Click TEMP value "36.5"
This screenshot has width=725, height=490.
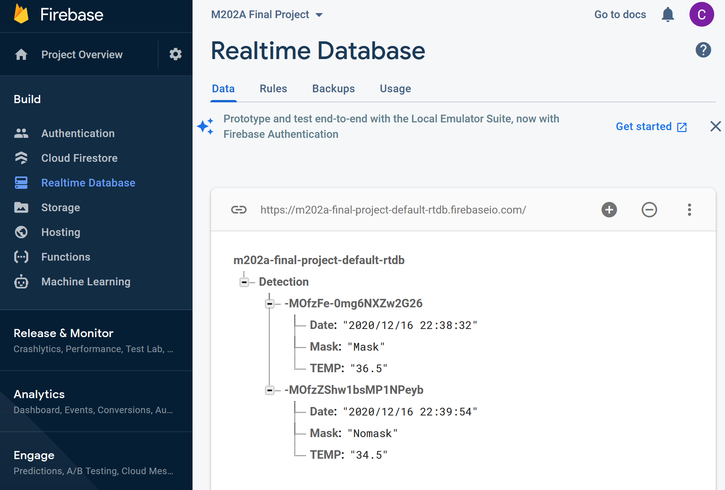(x=369, y=369)
